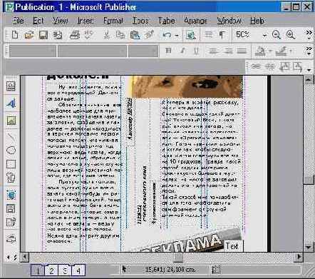
Task: Select the Line drawing tool
Action: pos(11,136)
